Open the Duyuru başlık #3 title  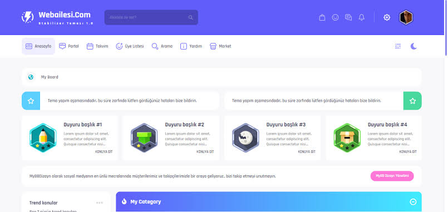[286, 125]
